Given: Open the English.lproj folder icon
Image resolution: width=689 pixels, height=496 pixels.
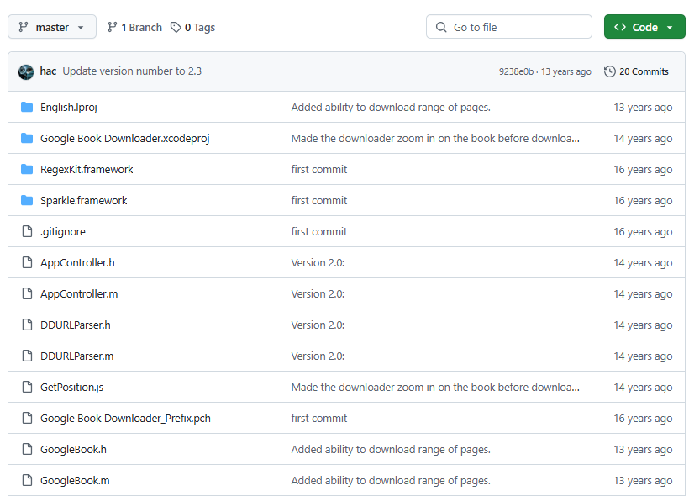Looking at the screenshot, I should click(x=27, y=108).
